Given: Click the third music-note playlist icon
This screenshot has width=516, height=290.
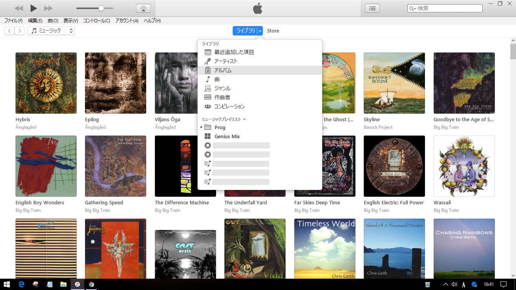Looking at the screenshot, I should [208, 182].
